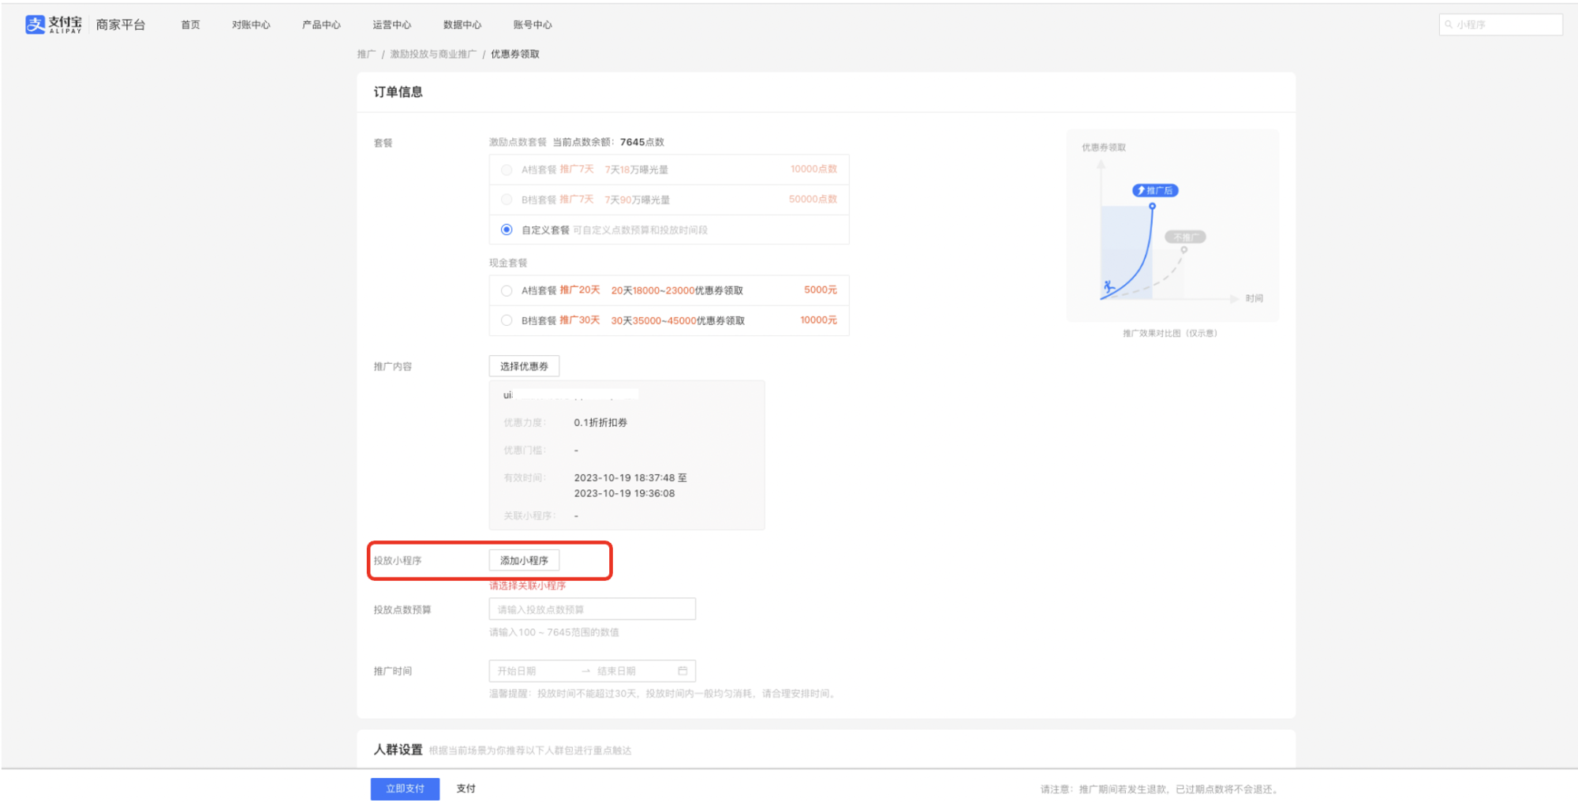This screenshot has width=1578, height=808.
Task: Open the 首页 menu
Action: point(190,24)
